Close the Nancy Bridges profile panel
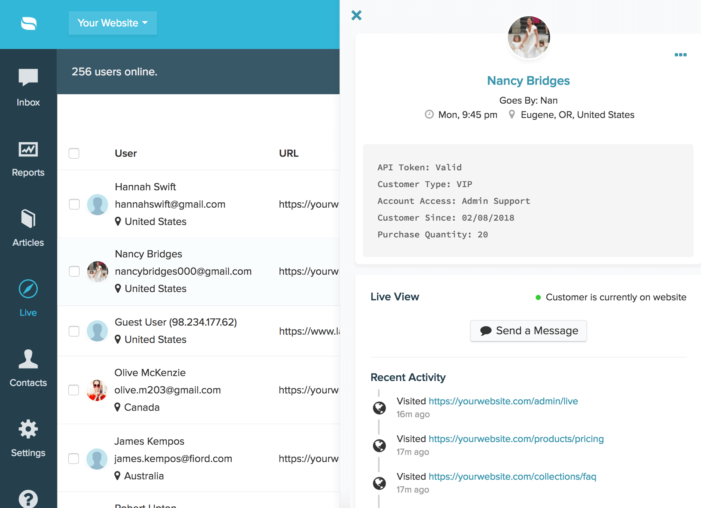This screenshot has height=508, width=701. 356,15
